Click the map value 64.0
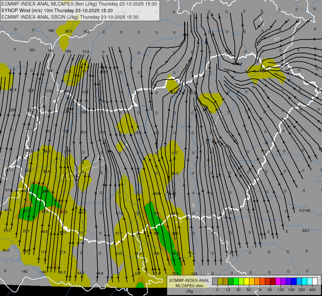The height and width of the screenshot is (296, 322). tap(306, 231)
